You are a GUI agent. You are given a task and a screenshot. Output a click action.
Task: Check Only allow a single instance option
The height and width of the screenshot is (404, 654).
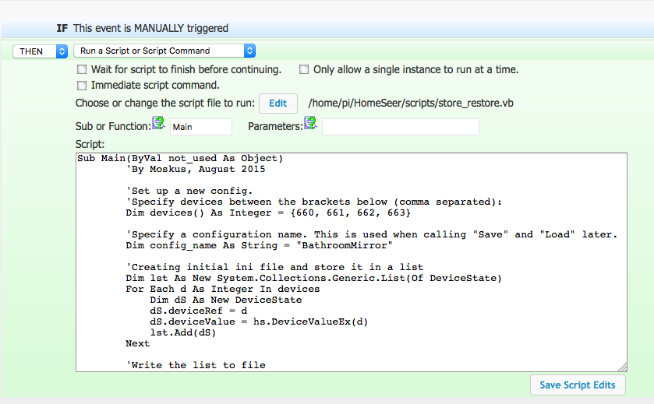coord(304,69)
